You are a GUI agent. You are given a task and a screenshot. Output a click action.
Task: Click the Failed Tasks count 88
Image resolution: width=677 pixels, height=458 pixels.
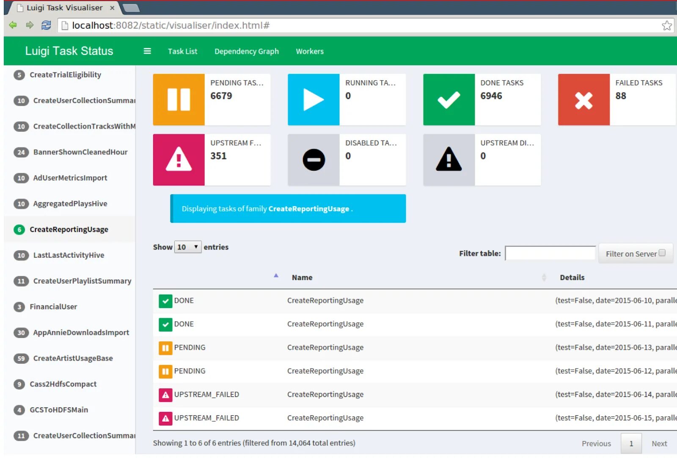(621, 96)
